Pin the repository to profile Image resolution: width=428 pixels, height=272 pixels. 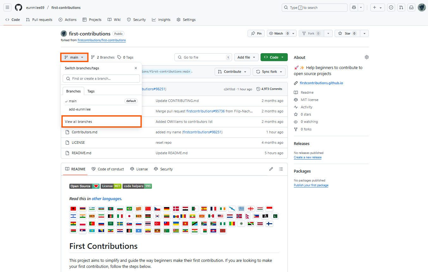pos(256,34)
